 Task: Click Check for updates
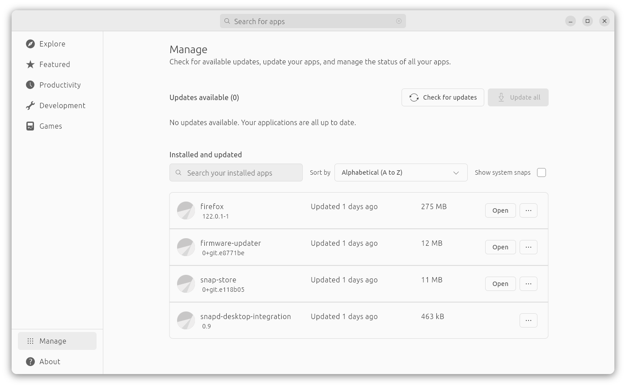pyautogui.click(x=442, y=97)
